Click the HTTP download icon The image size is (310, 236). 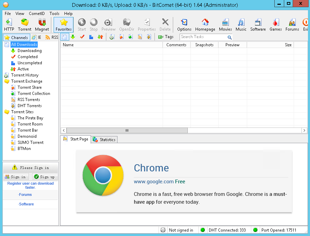(x=9, y=25)
